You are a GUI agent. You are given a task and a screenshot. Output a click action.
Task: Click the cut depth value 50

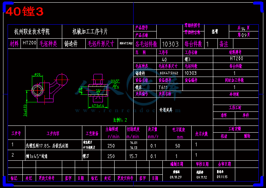pyautogui.click(x=178, y=146)
